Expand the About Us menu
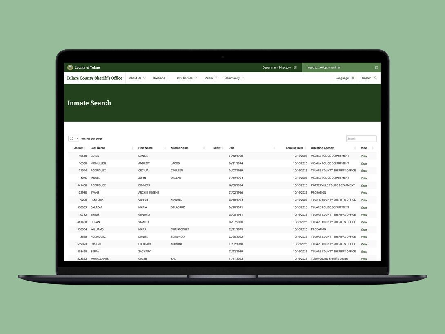The image size is (445, 334). pyautogui.click(x=137, y=78)
